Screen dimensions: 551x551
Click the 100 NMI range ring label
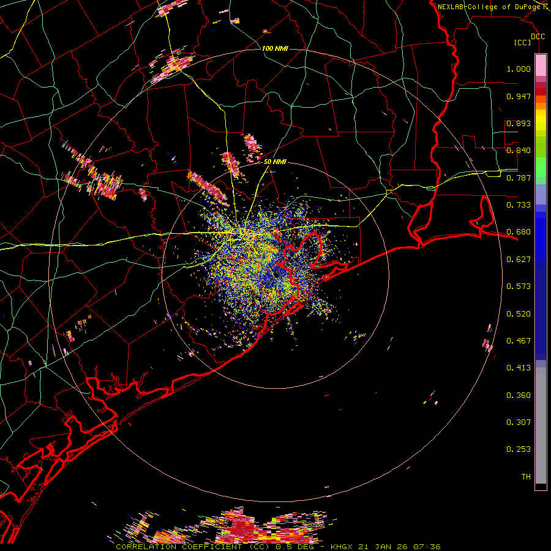(x=275, y=48)
